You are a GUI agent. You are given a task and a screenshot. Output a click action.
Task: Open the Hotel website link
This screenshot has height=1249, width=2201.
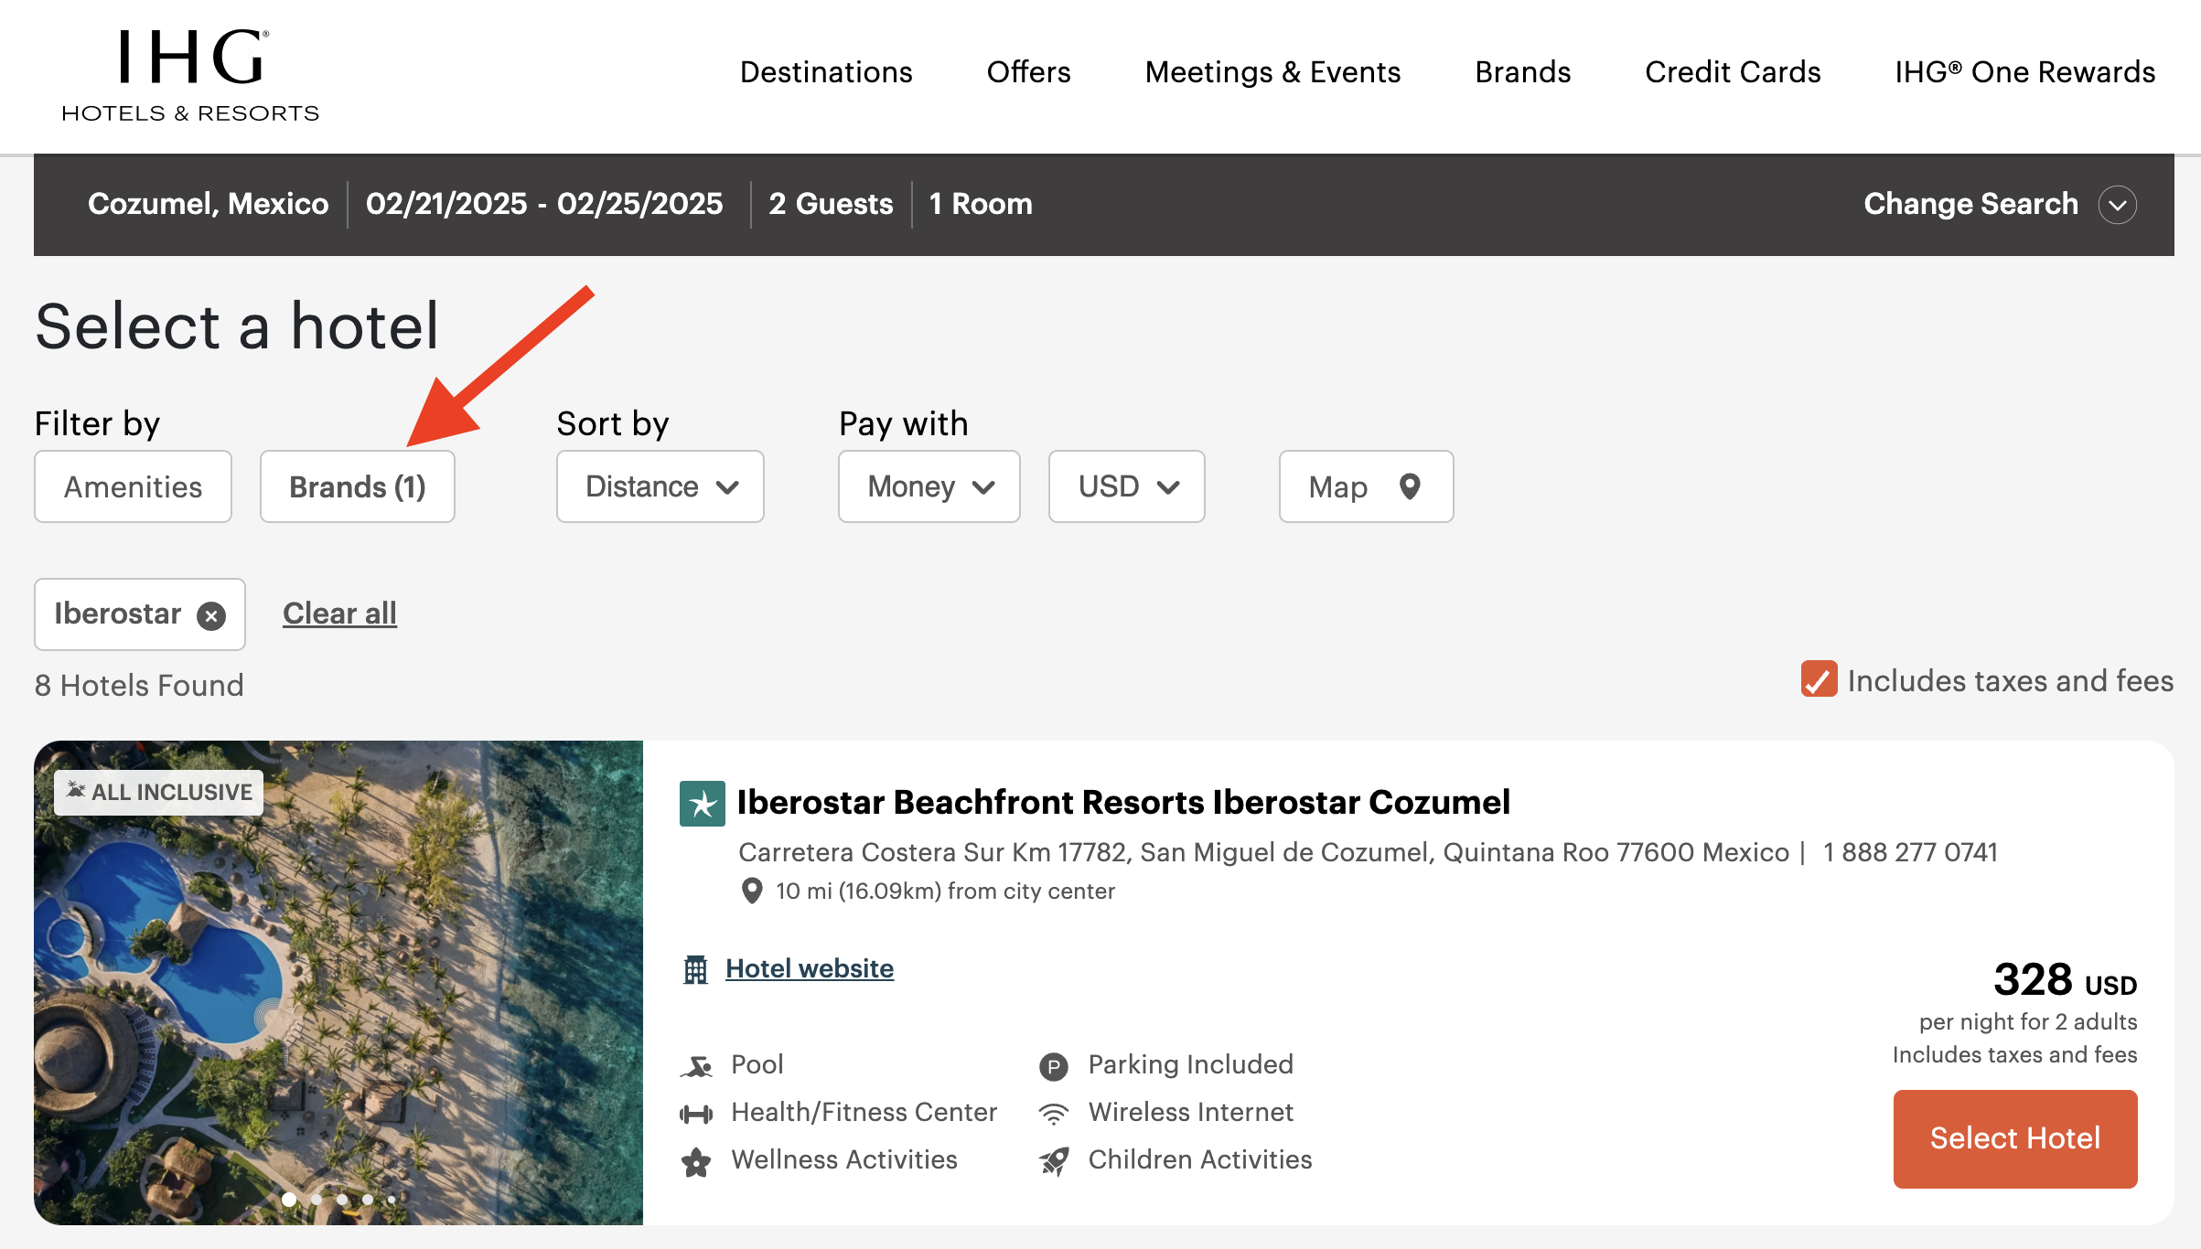[810, 968]
